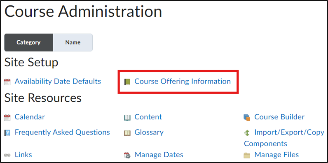
Task: Open the Course Builder link
Action: pos(279,117)
